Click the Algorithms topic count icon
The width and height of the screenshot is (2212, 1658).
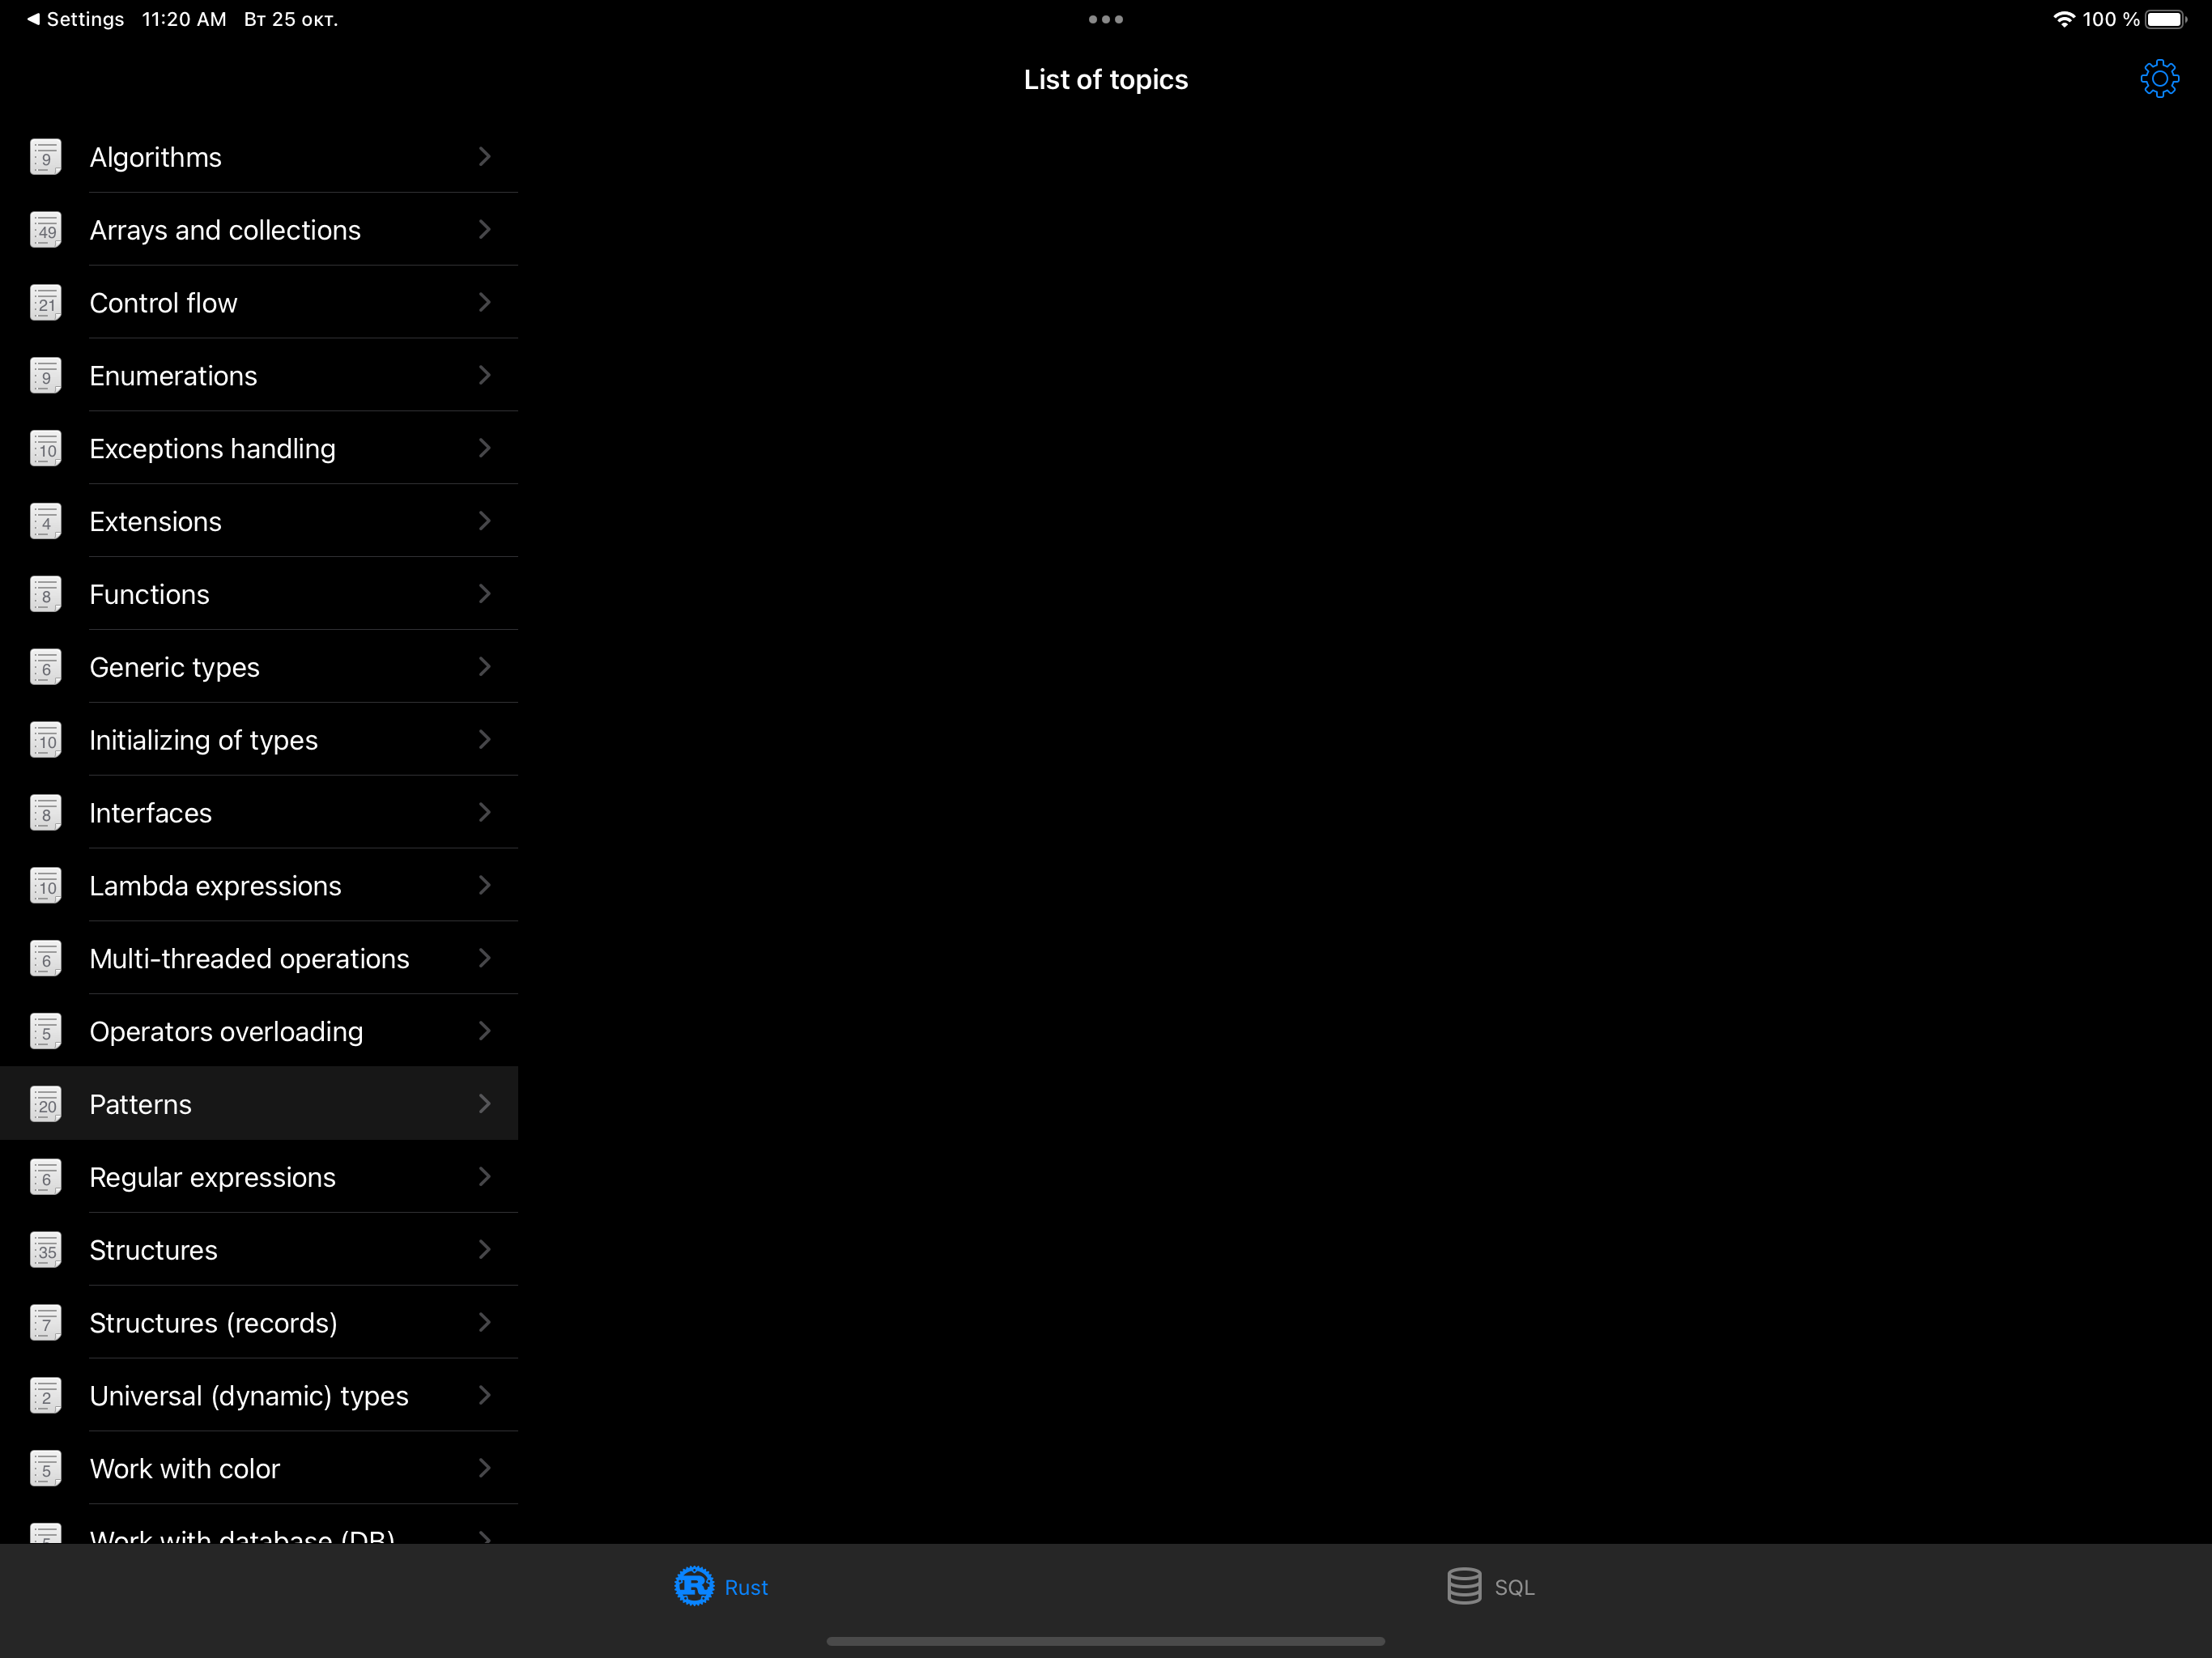pos(46,157)
